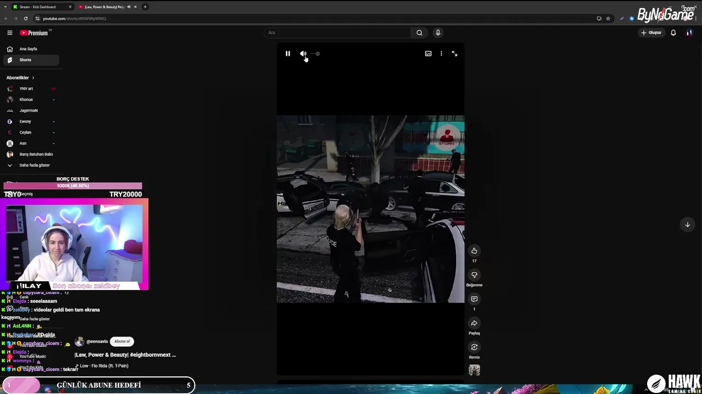Go to YouTube Premium home logo
The image size is (702, 394).
pyautogui.click(x=34, y=33)
